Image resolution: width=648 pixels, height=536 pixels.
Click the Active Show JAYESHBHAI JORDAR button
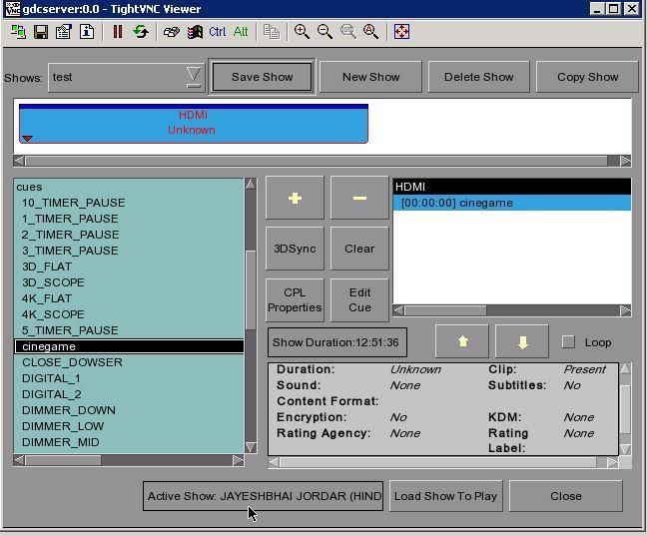[263, 496]
